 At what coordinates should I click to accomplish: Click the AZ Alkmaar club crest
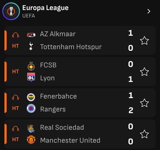(31, 35)
